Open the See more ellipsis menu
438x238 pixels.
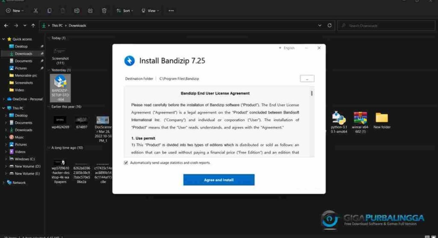pyautogui.click(x=171, y=11)
